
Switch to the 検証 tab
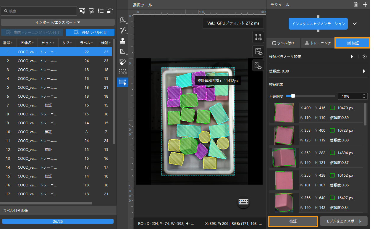pyautogui.click(x=353, y=43)
